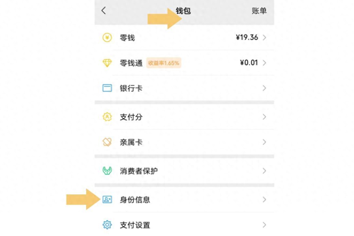Screen dimensions: 354x236
Task: Click the 支付设置 gear icon
Action: 107,225
